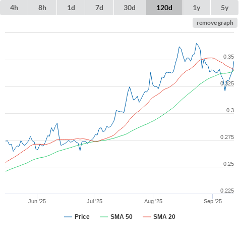The image size is (239, 230).
Task: Click the remove graph button
Action: 215,23
